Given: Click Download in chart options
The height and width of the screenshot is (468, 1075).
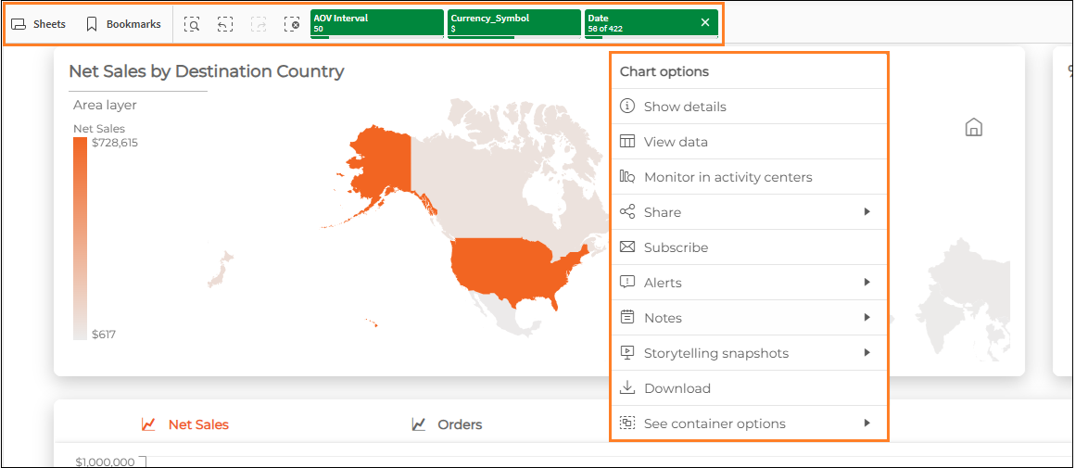Looking at the screenshot, I should (x=677, y=388).
